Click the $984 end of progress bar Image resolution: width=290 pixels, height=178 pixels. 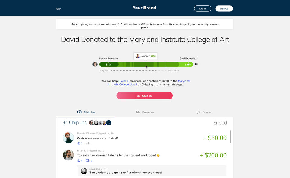(188, 65)
